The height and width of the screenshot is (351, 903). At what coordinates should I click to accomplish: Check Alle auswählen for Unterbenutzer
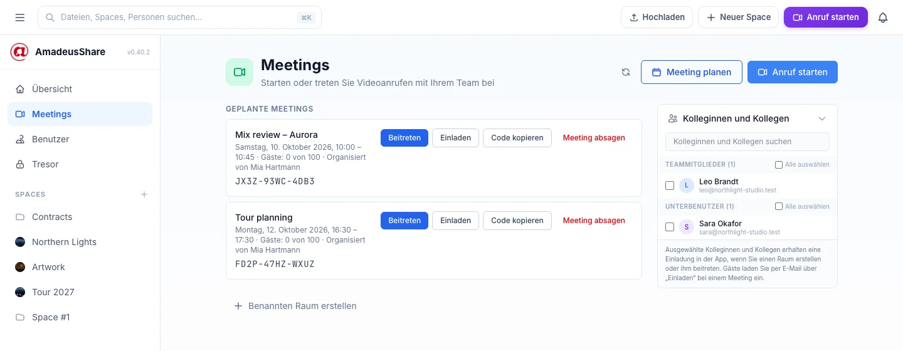pyautogui.click(x=779, y=206)
